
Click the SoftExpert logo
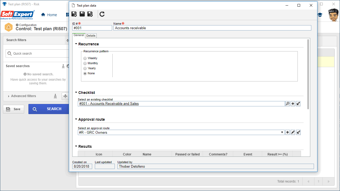18,15
